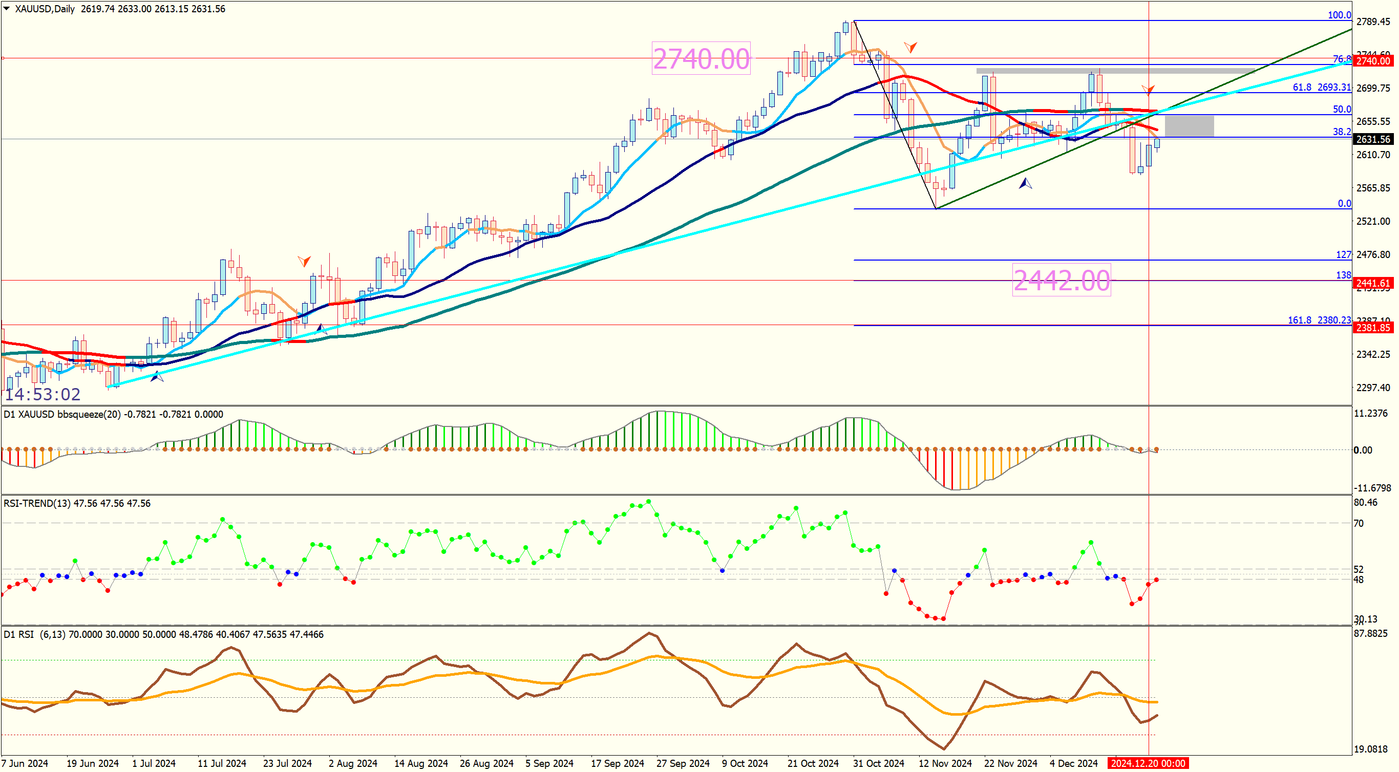The width and height of the screenshot is (1399, 772).
Task: Click the red 2024.12.20 00:00 date marker
Action: [1148, 763]
